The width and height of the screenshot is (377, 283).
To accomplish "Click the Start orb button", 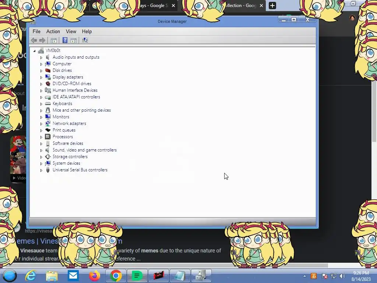I will tap(10, 276).
